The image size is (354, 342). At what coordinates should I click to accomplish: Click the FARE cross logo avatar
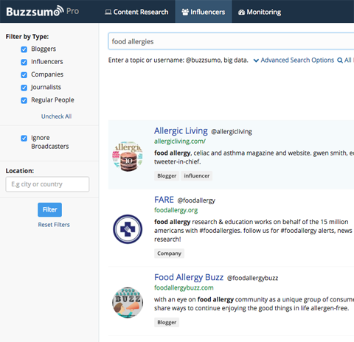coord(128,229)
